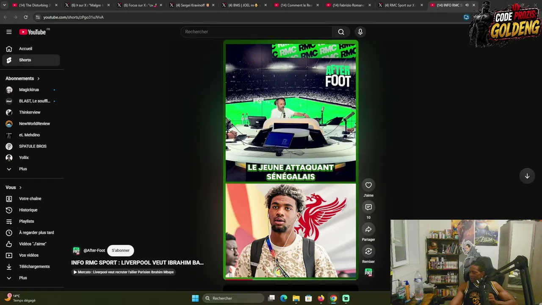Close the Fabrizio Romano tab

[x=370, y=5]
